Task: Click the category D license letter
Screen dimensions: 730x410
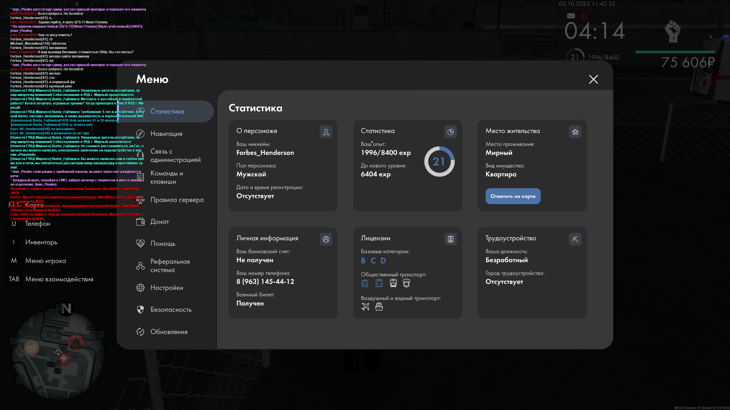Action: click(x=383, y=261)
